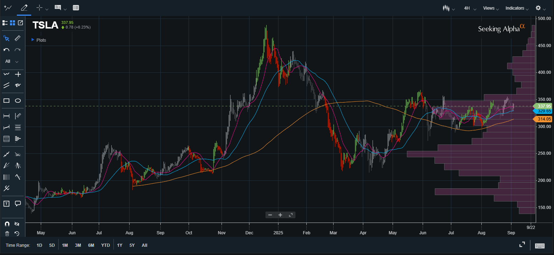Viewport: 554px width, 255px height.
Task: Select the regression channel tool
Action: (18, 177)
